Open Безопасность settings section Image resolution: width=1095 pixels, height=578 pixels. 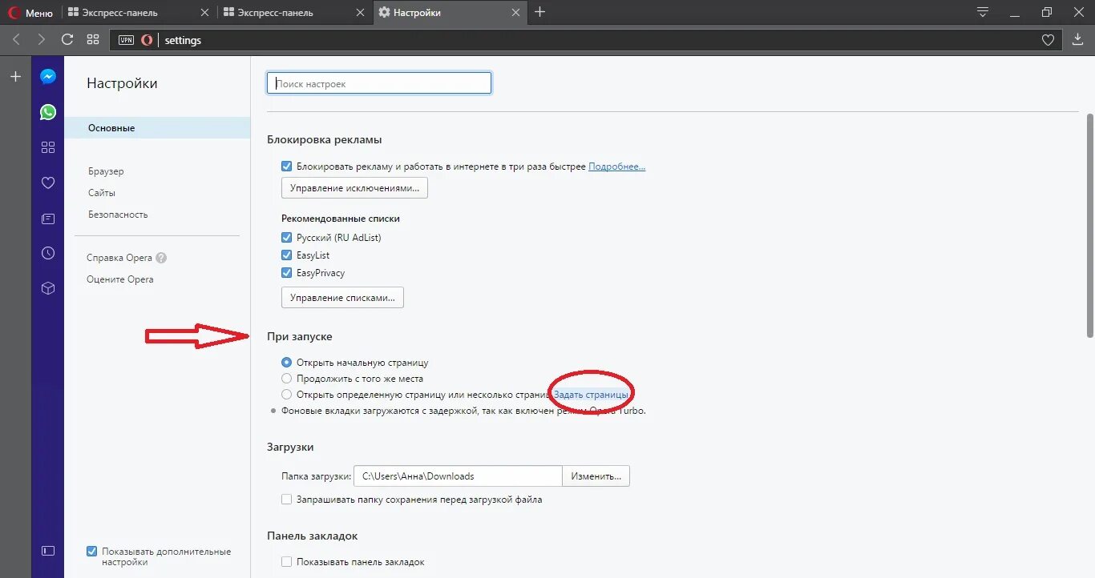point(118,215)
